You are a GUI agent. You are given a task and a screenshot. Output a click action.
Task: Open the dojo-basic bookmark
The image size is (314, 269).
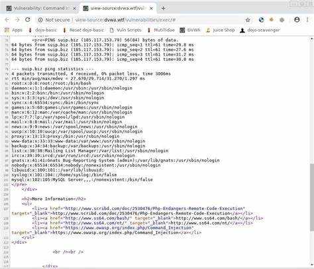[42, 30]
